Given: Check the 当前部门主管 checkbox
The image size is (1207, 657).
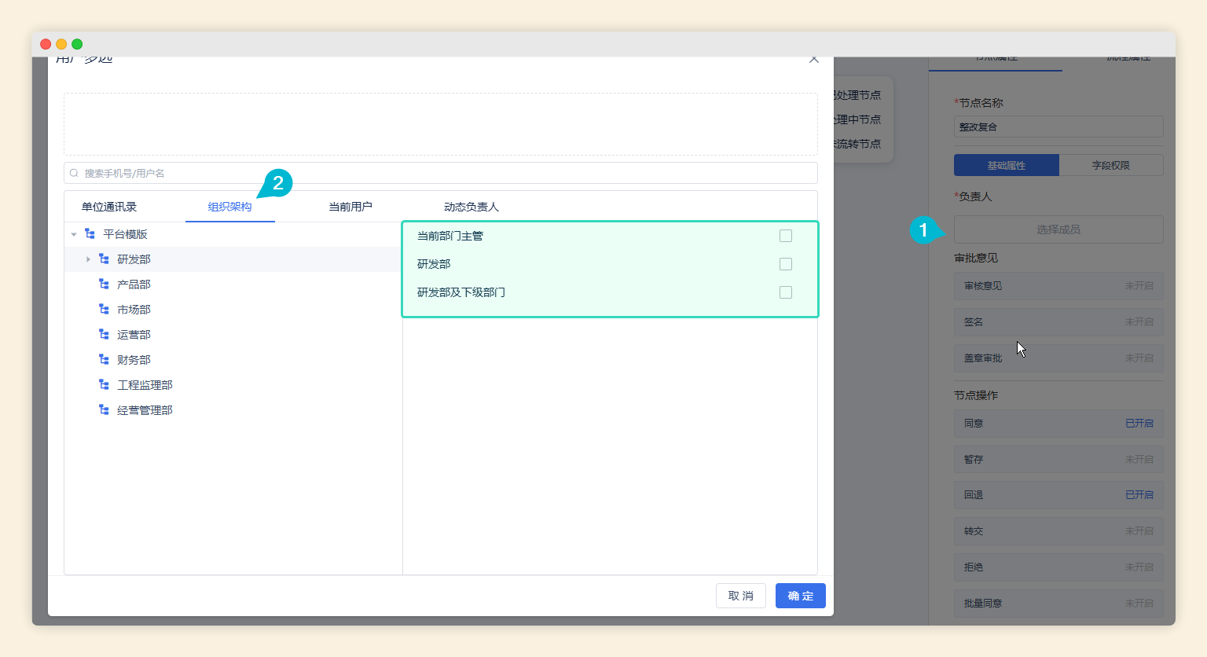Looking at the screenshot, I should coord(786,236).
